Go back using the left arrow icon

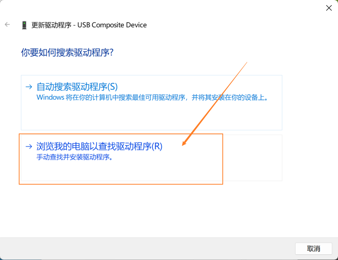click(x=7, y=25)
